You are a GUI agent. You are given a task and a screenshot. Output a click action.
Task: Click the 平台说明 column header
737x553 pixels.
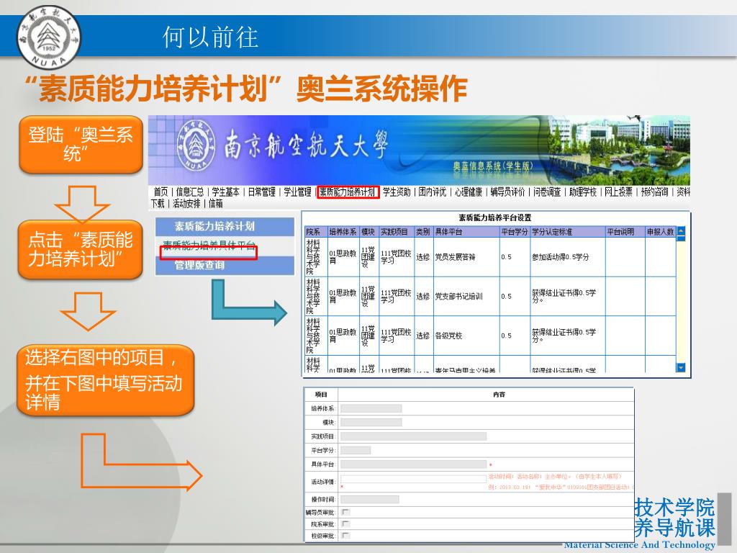625,232
